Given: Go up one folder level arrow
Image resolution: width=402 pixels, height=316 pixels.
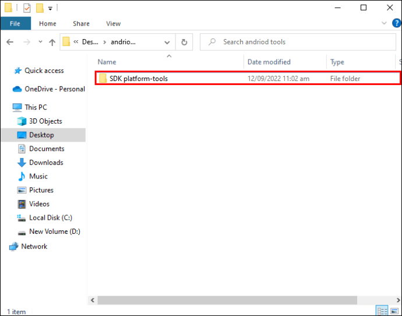Looking at the screenshot, I should click(52, 42).
